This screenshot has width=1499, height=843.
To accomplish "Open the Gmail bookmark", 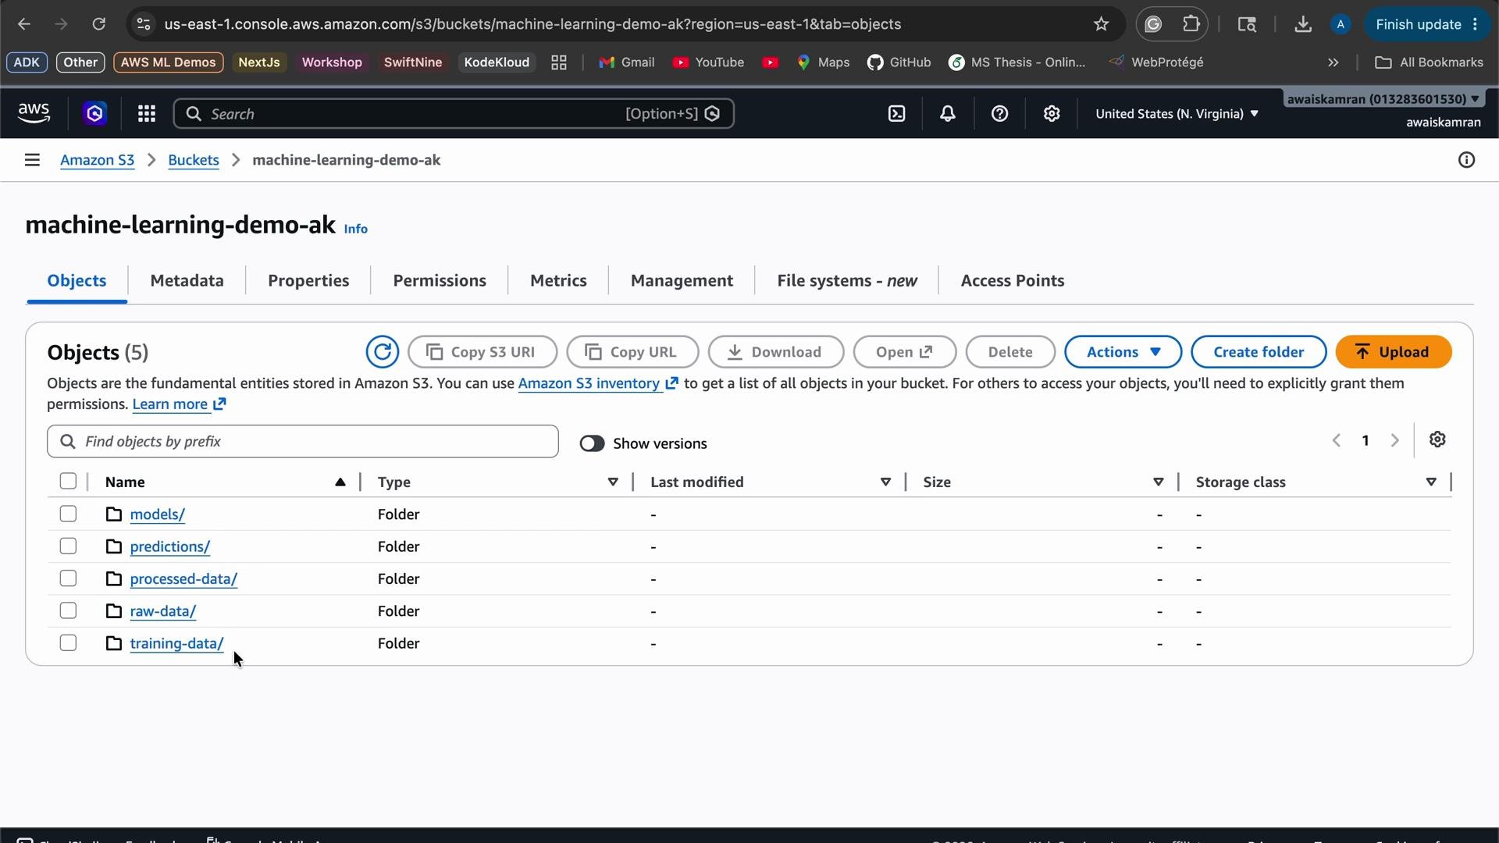I will (626, 62).
